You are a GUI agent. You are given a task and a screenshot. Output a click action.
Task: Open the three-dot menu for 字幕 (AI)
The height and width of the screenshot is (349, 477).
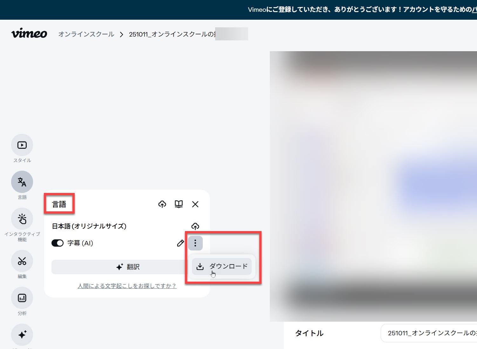tap(195, 243)
